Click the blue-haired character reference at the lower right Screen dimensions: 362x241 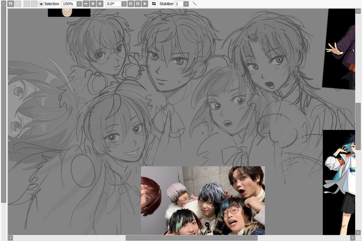click(x=339, y=182)
